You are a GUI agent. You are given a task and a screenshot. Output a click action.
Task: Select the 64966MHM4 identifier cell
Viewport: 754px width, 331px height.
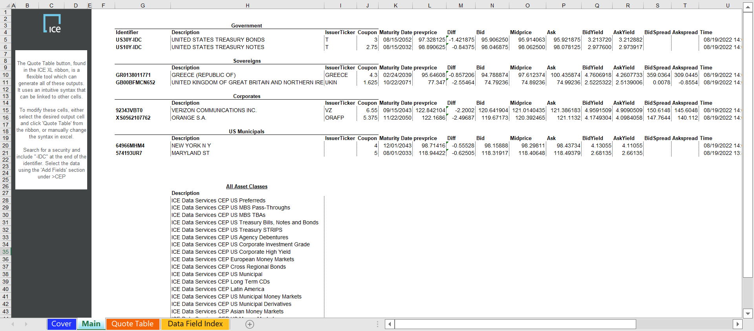coord(143,145)
